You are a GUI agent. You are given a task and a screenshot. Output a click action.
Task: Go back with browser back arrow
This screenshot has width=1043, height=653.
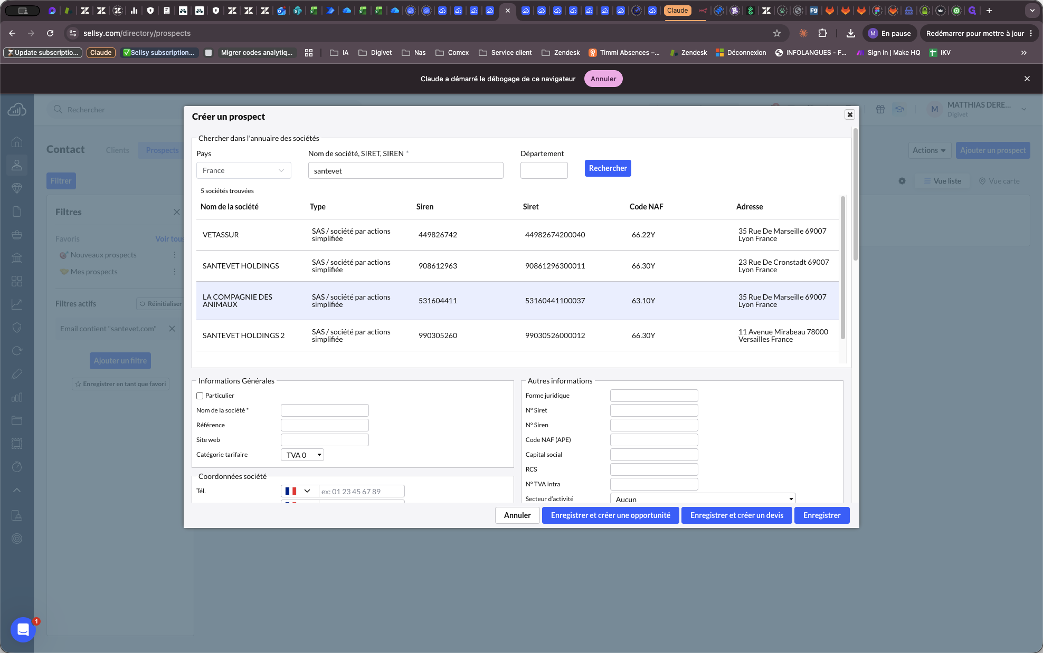pyautogui.click(x=12, y=33)
